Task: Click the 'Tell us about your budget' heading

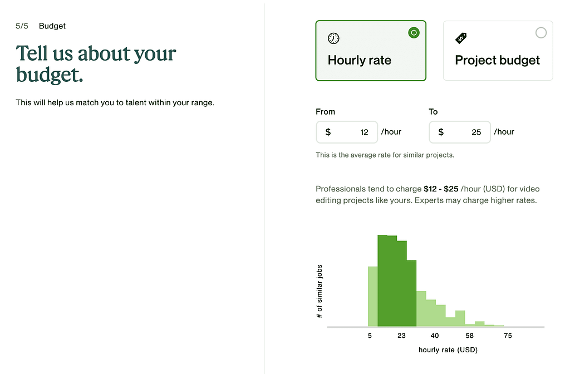Action: [x=96, y=63]
